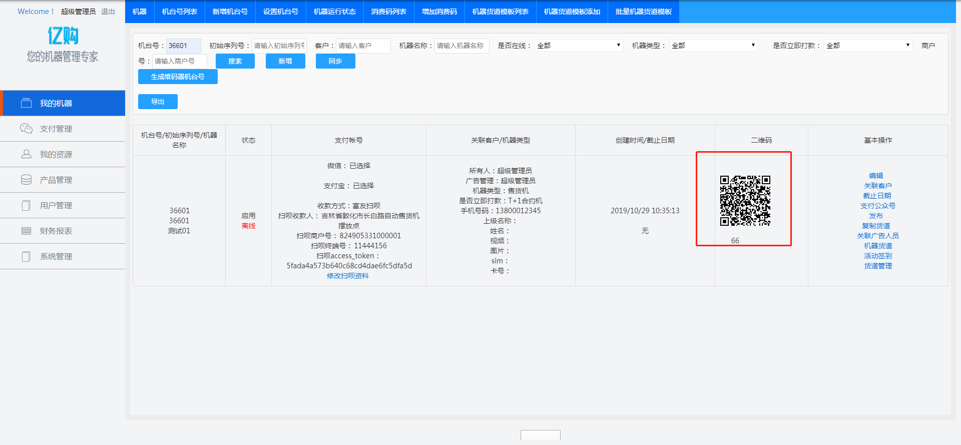Click the WeChat icon beside 支付管理
Image resolution: width=961 pixels, height=445 pixels.
[26, 129]
